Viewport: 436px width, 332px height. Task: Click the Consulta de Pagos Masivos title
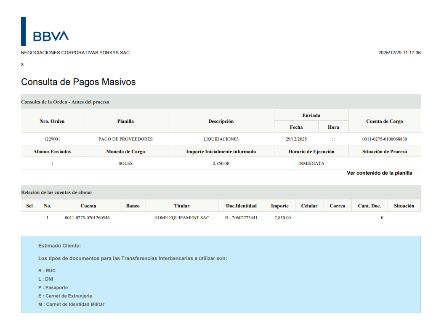point(78,82)
